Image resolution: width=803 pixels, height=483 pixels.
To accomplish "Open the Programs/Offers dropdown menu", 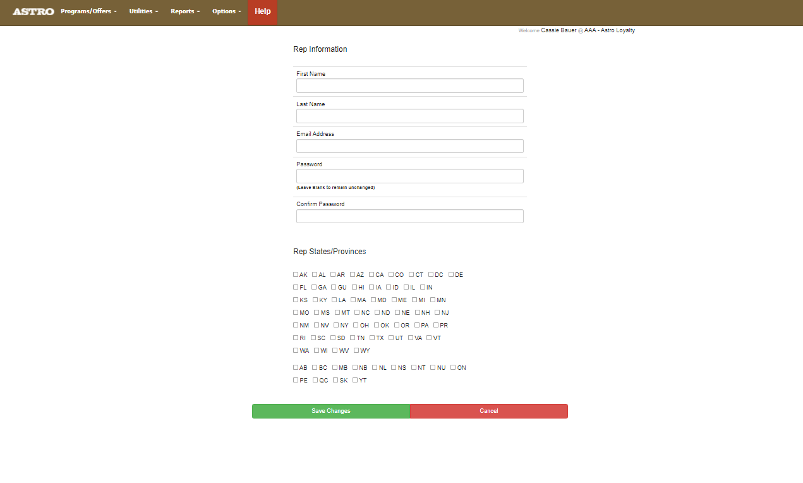I will [x=89, y=11].
